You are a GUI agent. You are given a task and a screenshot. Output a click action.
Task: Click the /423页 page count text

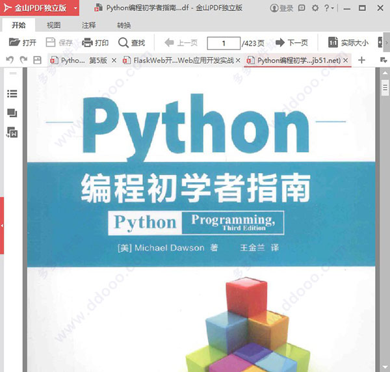pos(253,44)
